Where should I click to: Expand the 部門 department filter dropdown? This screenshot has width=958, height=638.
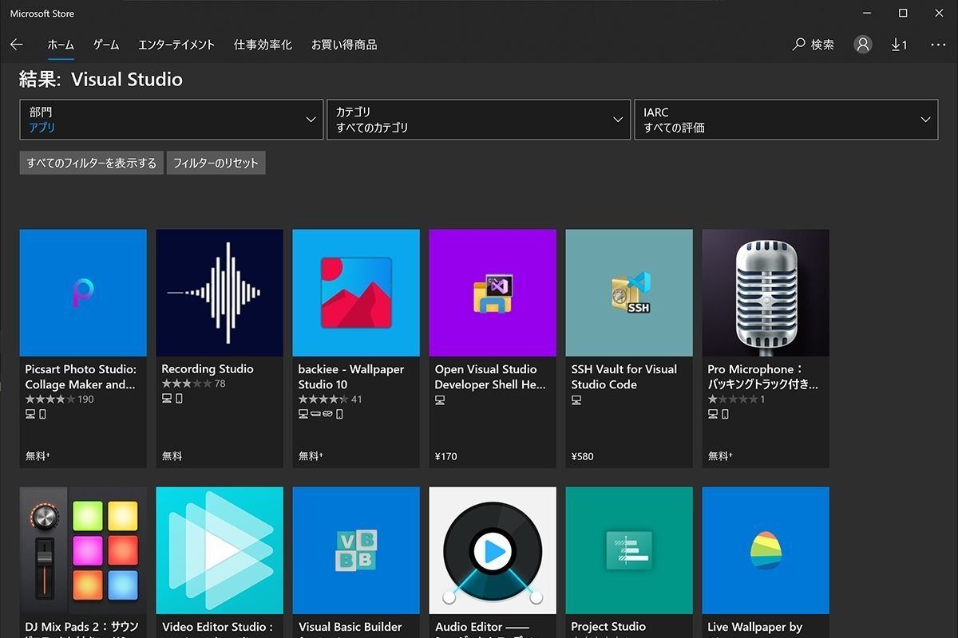point(172,120)
